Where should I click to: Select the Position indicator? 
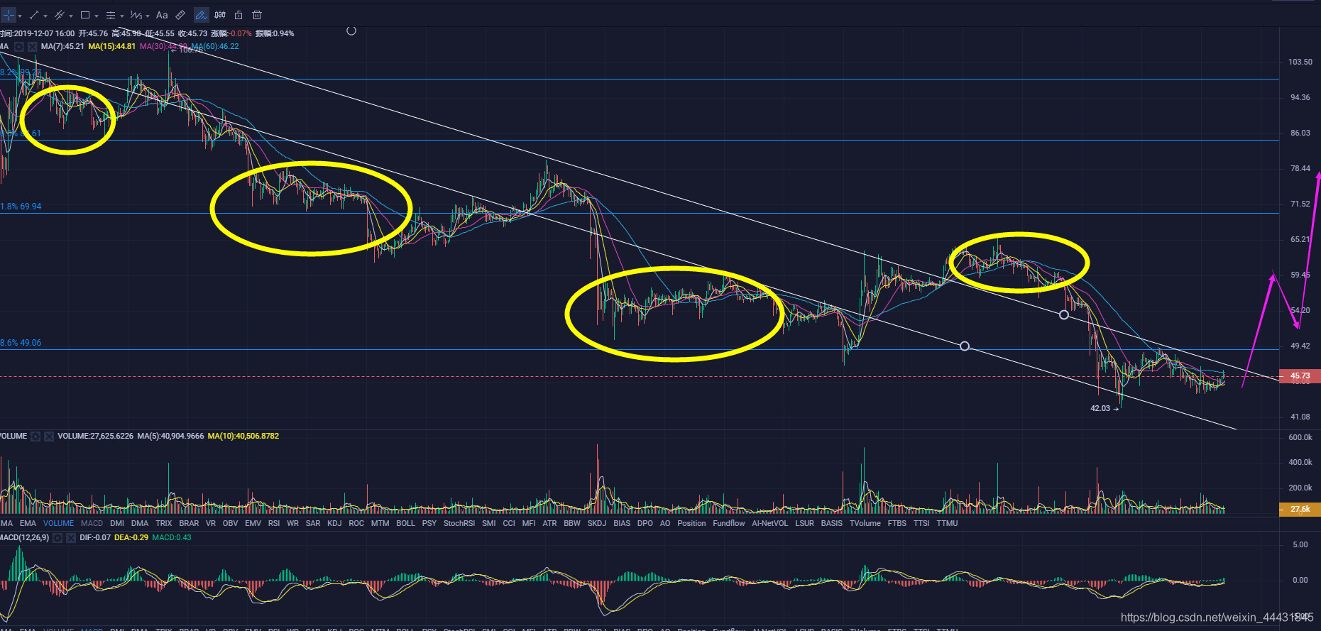click(691, 523)
